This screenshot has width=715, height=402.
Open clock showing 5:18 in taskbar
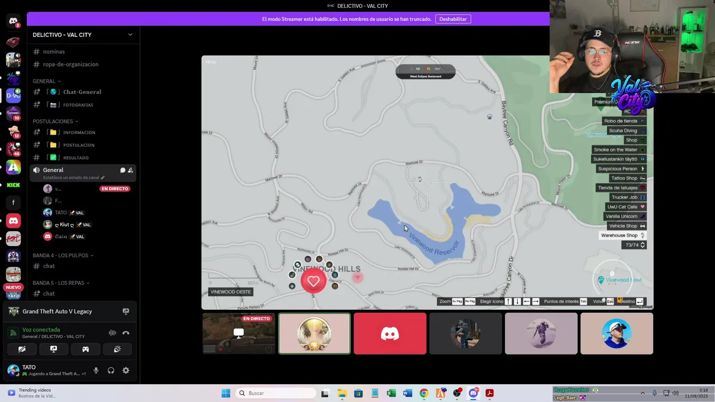pos(696,393)
